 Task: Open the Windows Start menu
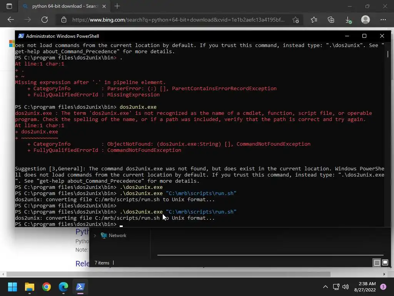pyautogui.click(x=12, y=287)
